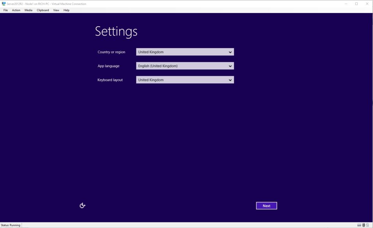373x228 pixels.
Task: Open the File menu
Action: (5, 10)
